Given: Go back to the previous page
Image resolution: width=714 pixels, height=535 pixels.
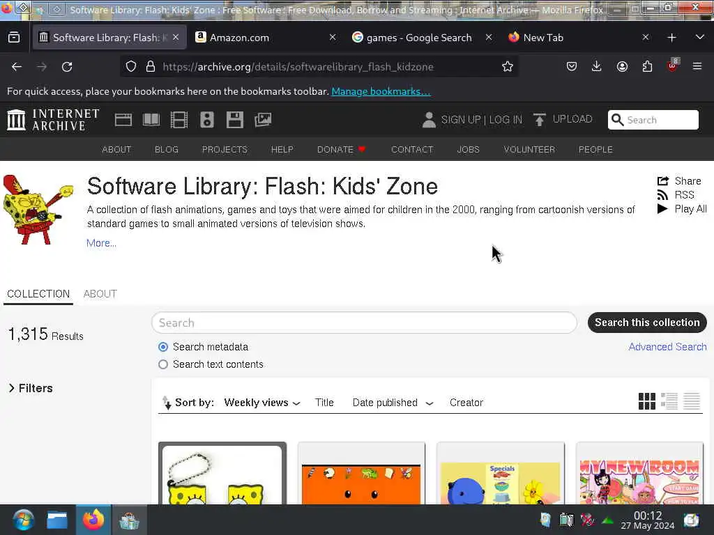Looking at the screenshot, I should 17,67.
